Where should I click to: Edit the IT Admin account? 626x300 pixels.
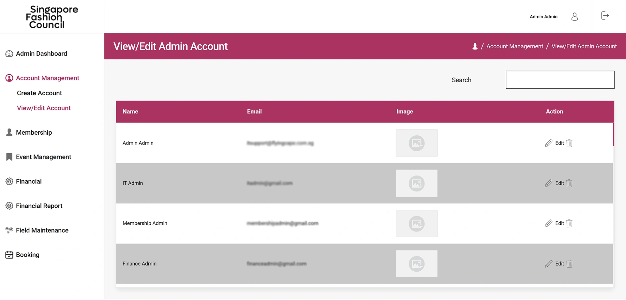pos(555,183)
